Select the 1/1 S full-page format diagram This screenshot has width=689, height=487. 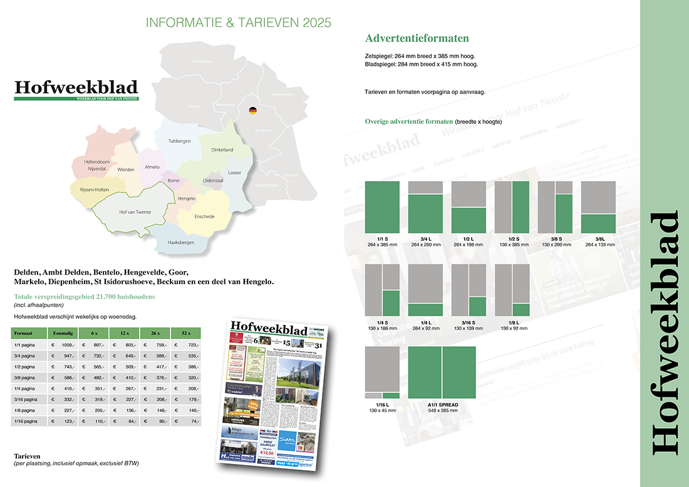tap(382, 207)
